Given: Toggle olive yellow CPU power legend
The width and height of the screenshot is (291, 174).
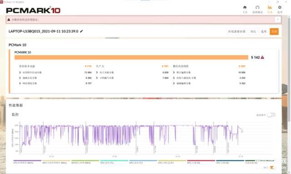Looking at the screenshot, I should point(172,162).
